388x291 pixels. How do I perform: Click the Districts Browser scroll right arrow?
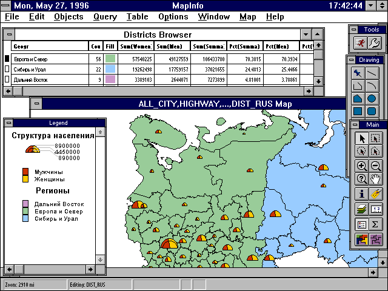tap(319, 90)
